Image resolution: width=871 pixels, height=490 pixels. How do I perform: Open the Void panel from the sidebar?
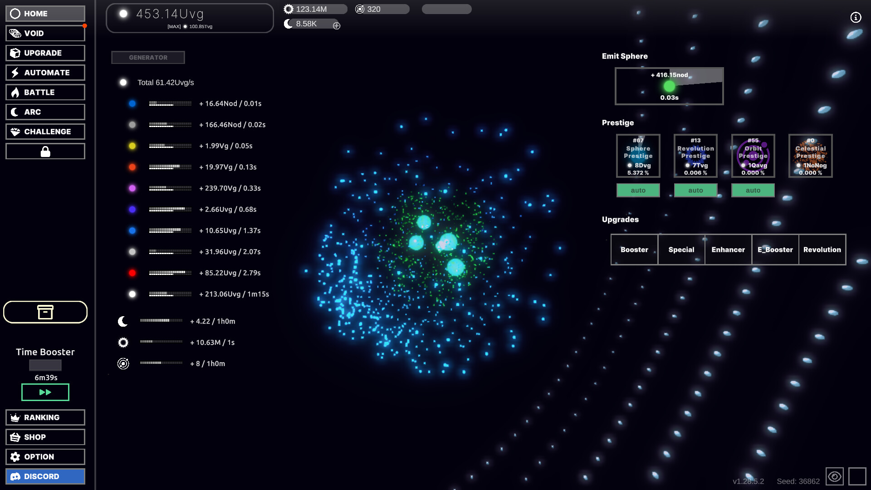click(x=45, y=33)
